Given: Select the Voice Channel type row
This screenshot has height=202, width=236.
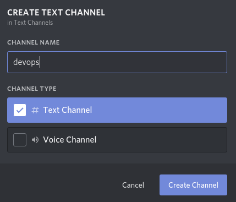Looking at the screenshot, I should point(117,140).
